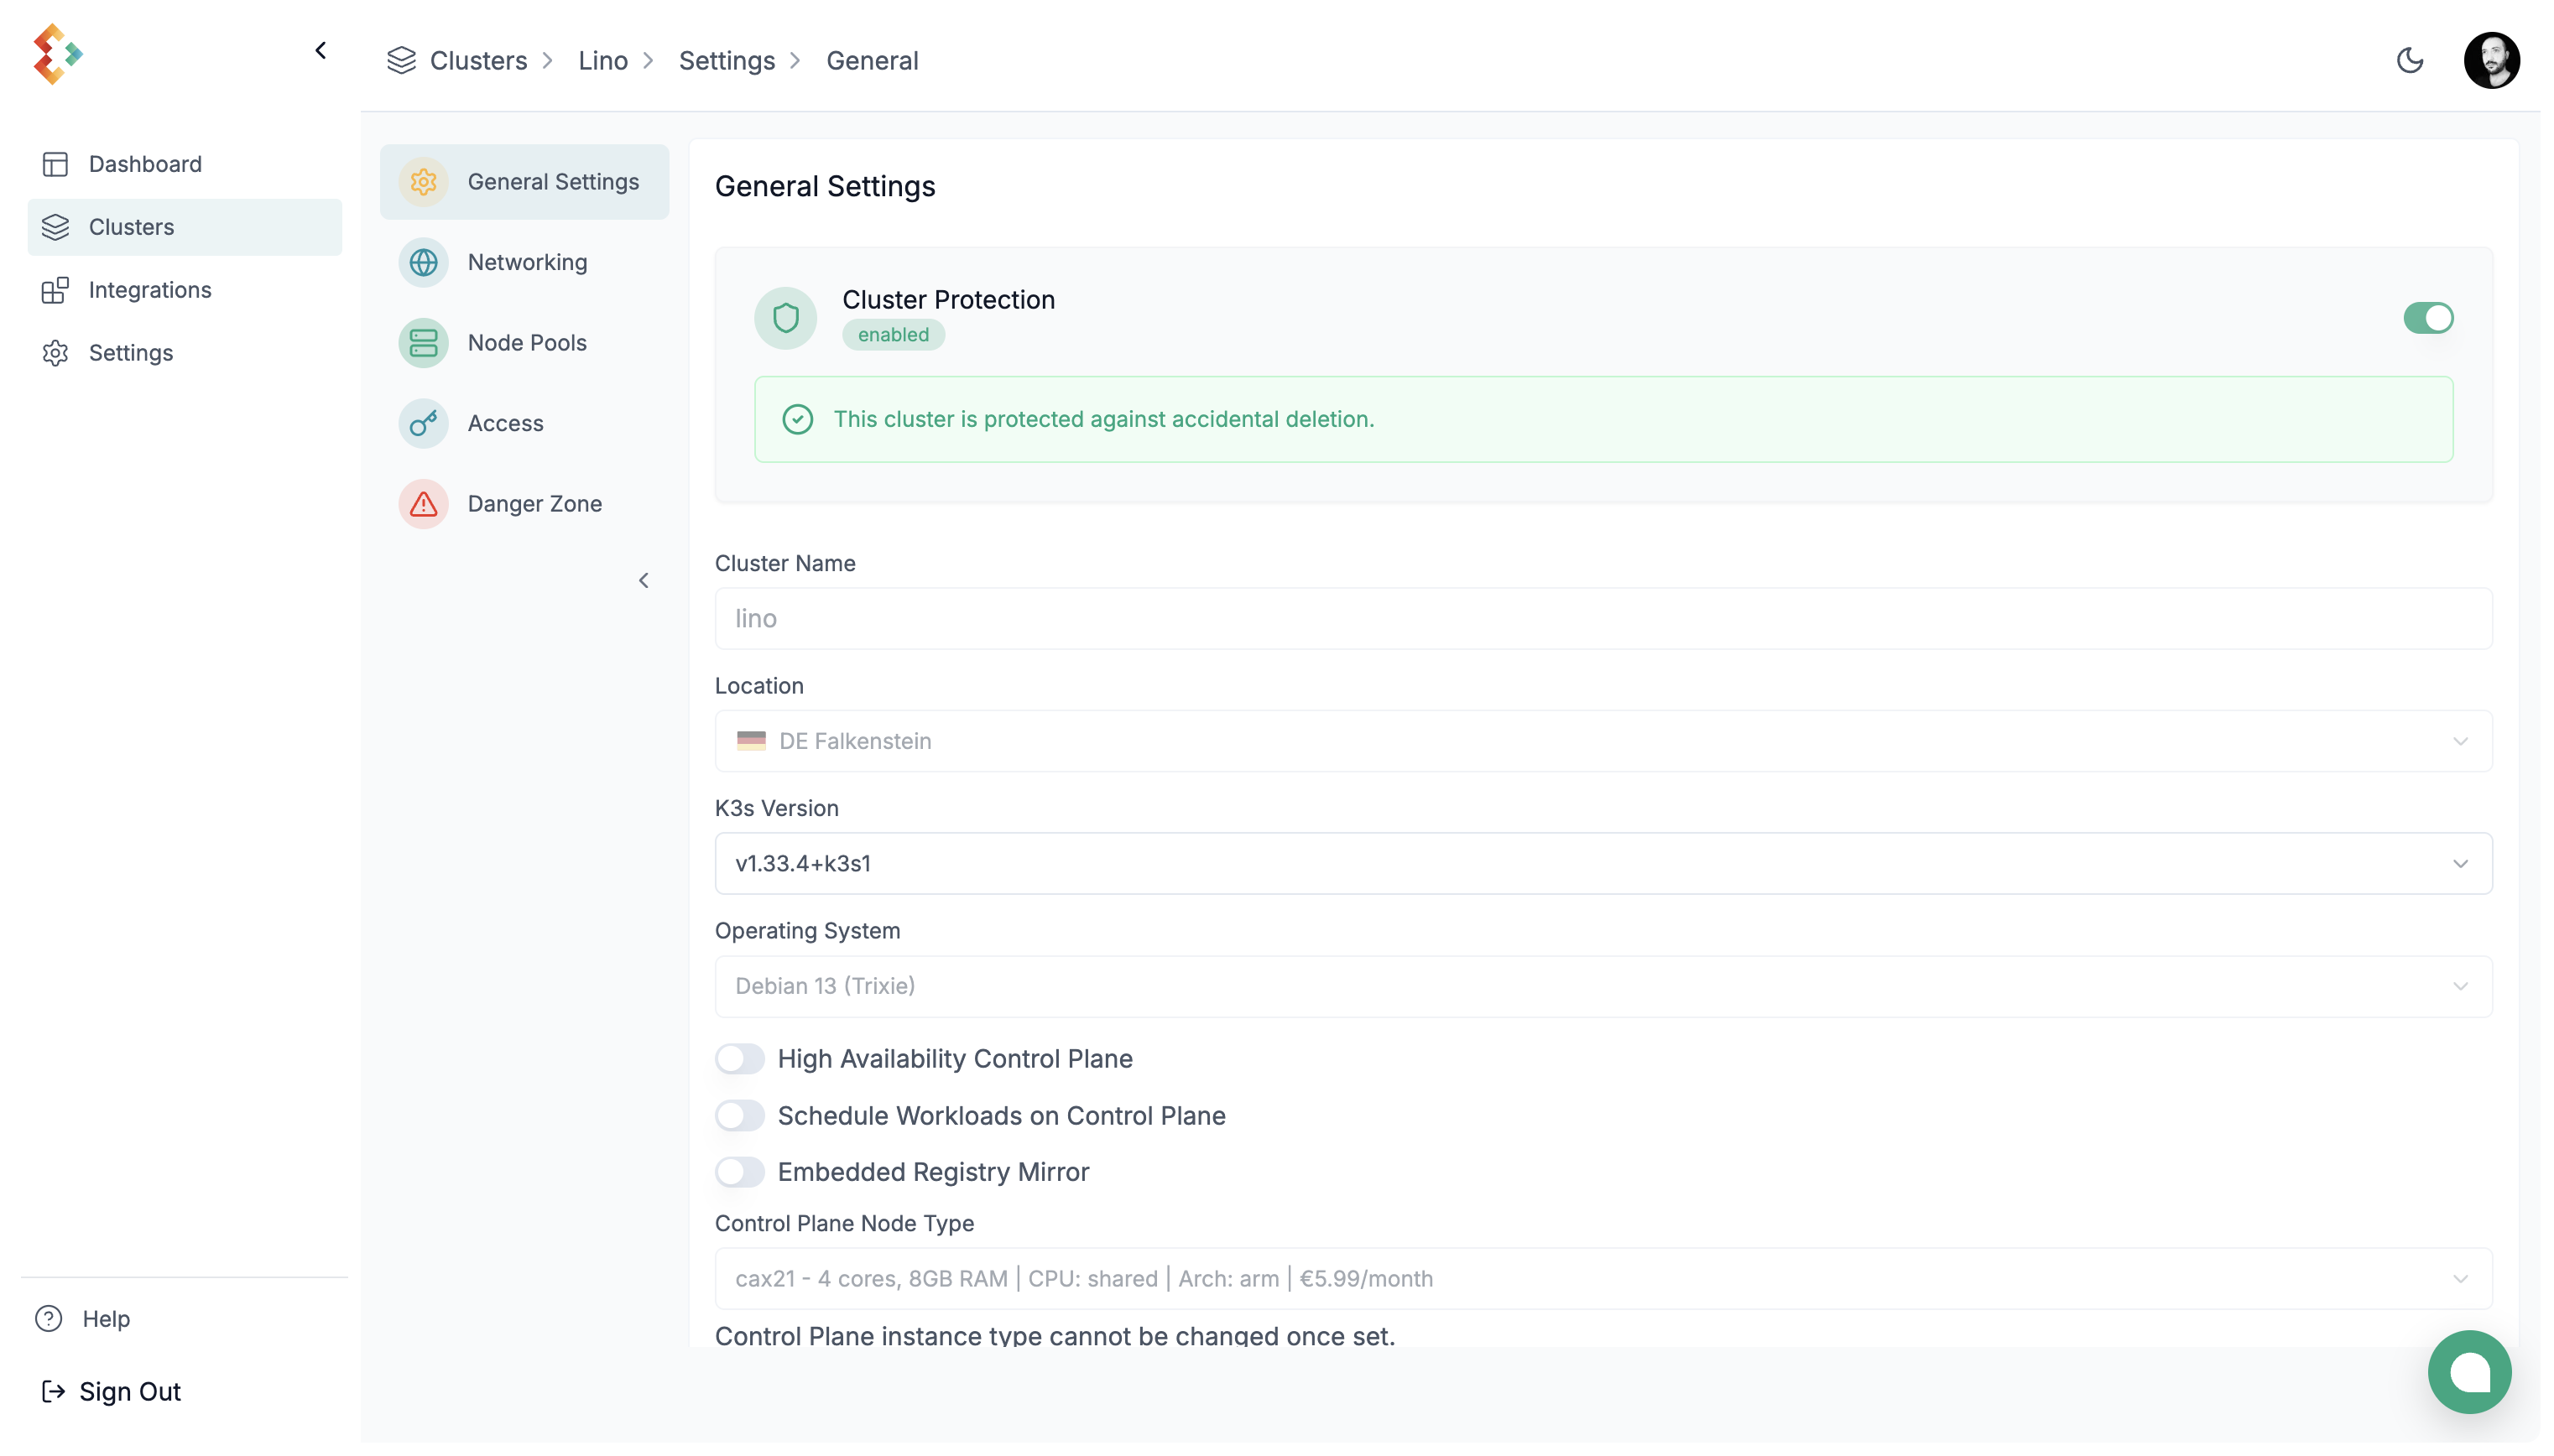
Task: Open the Operating System dropdown
Action: pos(1603,986)
